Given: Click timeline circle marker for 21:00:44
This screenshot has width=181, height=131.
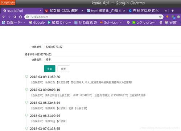Looking at the screenshot, I should click(x=26, y=115).
